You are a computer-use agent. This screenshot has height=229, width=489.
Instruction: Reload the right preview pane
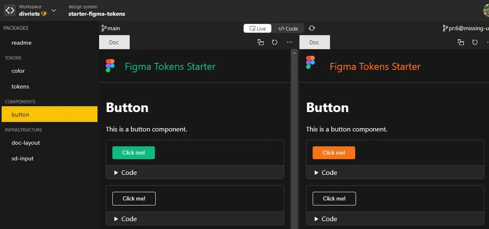(x=475, y=42)
